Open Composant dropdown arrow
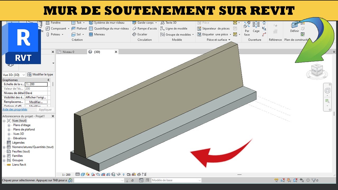Viewport: 338px width, 190px height. click(x=69, y=28)
